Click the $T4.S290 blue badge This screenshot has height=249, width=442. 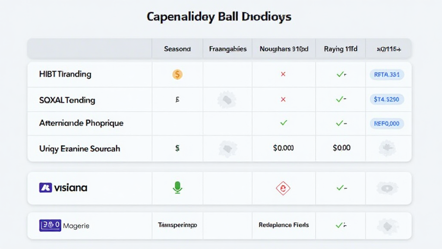387,99
